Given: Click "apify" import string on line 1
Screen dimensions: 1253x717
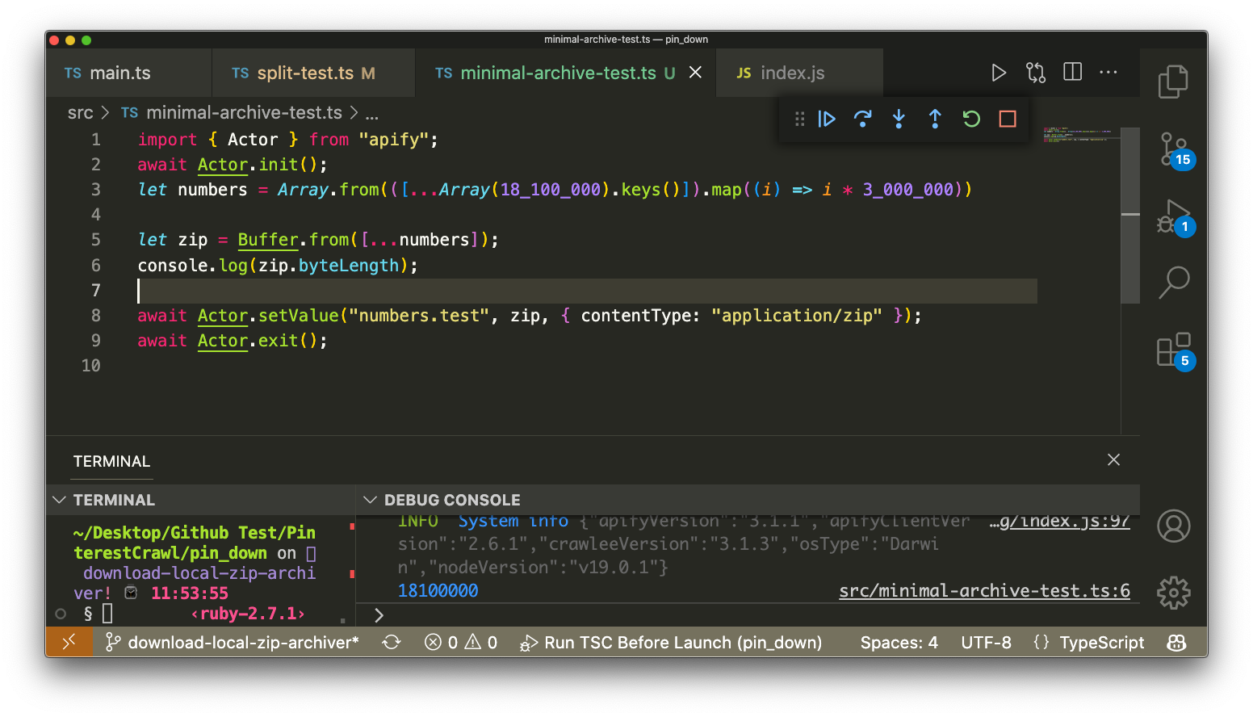Looking at the screenshot, I should pyautogui.click(x=394, y=140).
